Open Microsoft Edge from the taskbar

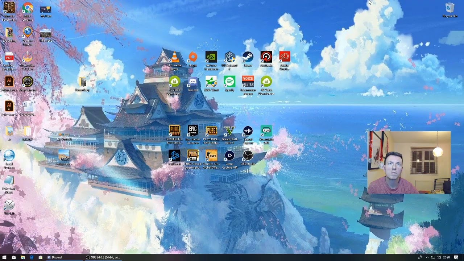(x=32, y=257)
